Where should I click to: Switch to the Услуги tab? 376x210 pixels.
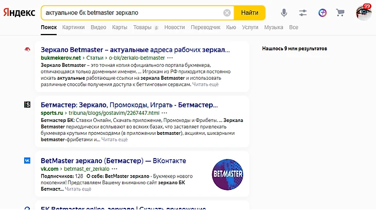tap(250, 27)
